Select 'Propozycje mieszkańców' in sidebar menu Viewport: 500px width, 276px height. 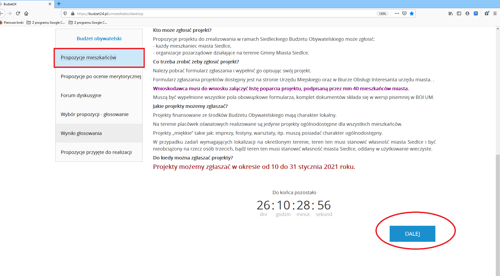point(88,58)
